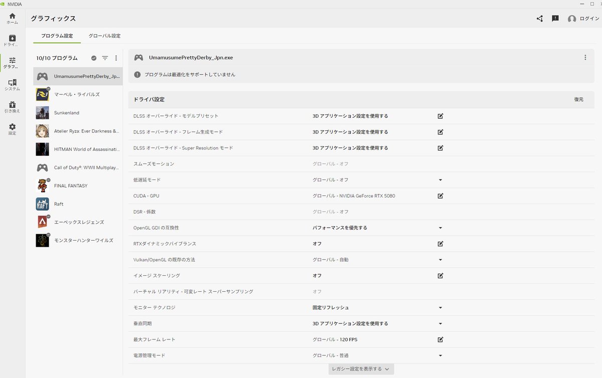602x378 pixels.
Task: Click the グローバル - NVIDIA GeForce RTX 5080 value
Action: pyautogui.click(x=354, y=196)
